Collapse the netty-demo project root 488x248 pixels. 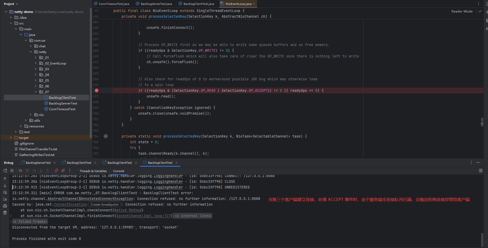tap(6, 12)
